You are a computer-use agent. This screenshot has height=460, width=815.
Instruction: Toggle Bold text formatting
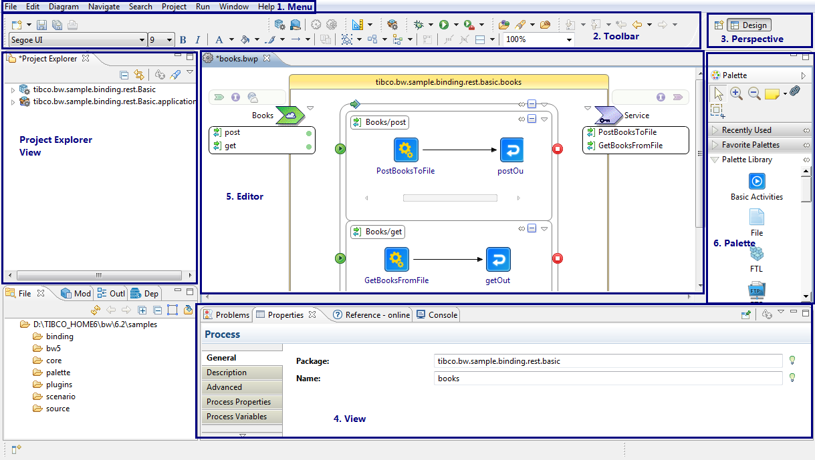coord(183,40)
